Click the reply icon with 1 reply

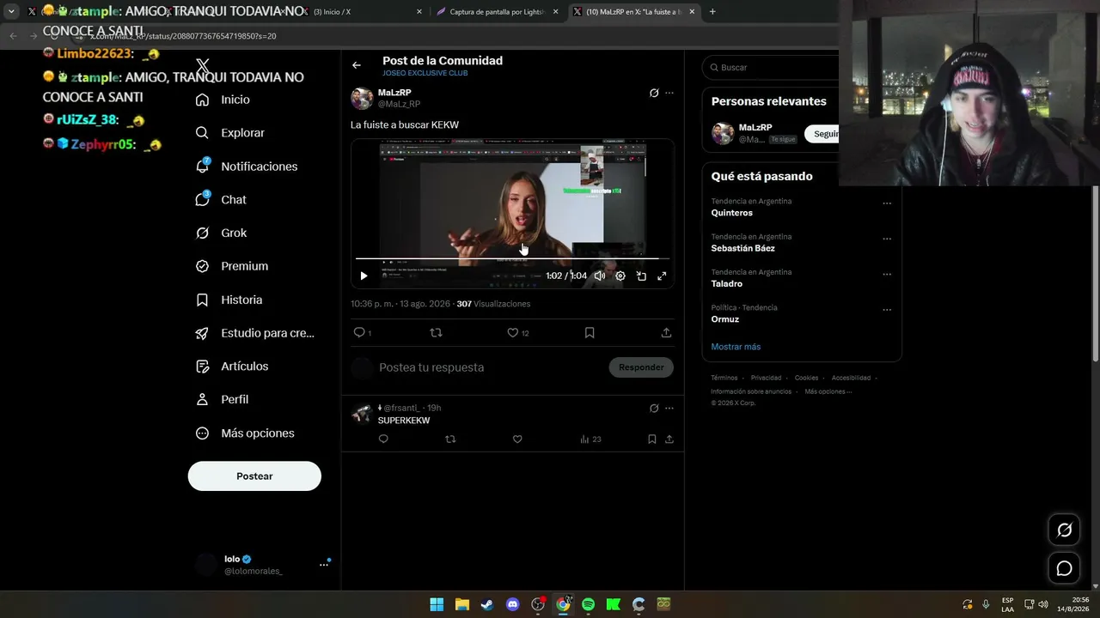[x=362, y=333]
